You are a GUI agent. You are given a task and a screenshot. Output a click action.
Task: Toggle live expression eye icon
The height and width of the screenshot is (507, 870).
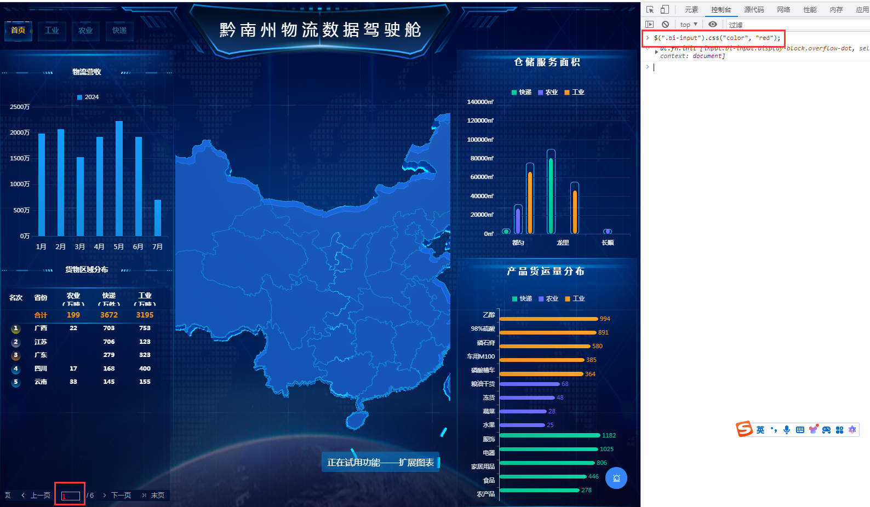pyautogui.click(x=713, y=24)
